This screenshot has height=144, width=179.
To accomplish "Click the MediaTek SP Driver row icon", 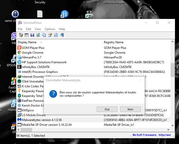I will pyautogui.click(x=19, y=125).
